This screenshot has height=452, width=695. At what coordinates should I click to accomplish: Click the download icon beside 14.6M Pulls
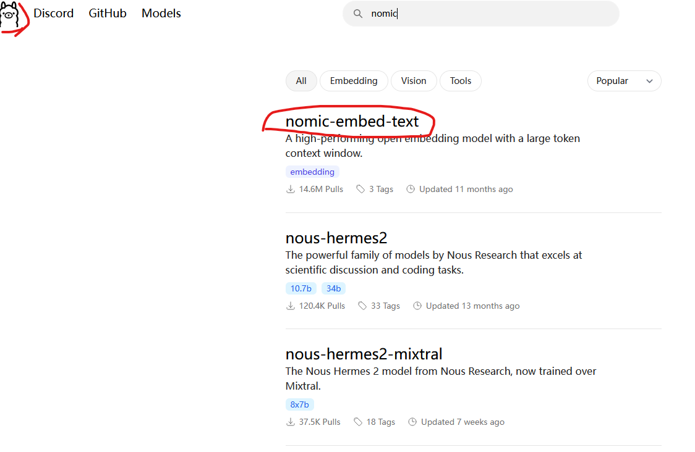pos(291,189)
